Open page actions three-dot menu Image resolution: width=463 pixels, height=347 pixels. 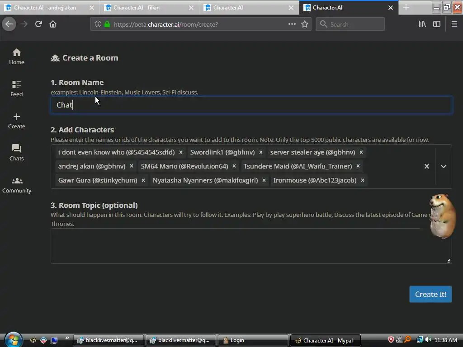click(x=292, y=24)
